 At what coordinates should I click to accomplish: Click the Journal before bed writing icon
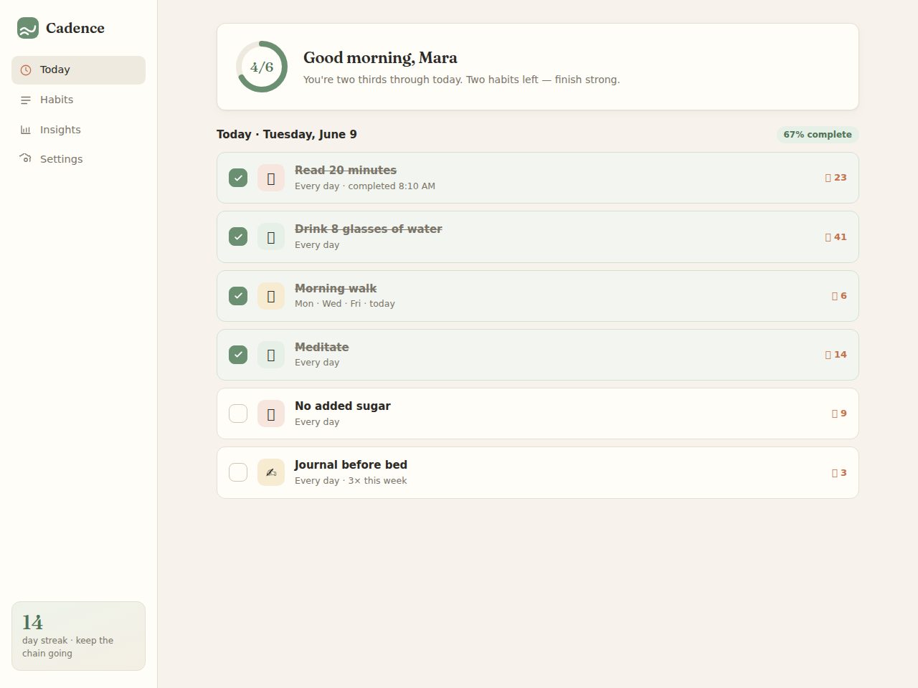tap(271, 472)
